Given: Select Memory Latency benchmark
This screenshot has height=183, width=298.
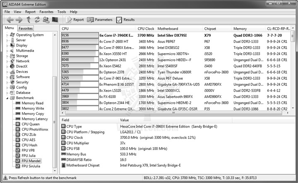Looking at the screenshot, I should [x=35, y=119].
